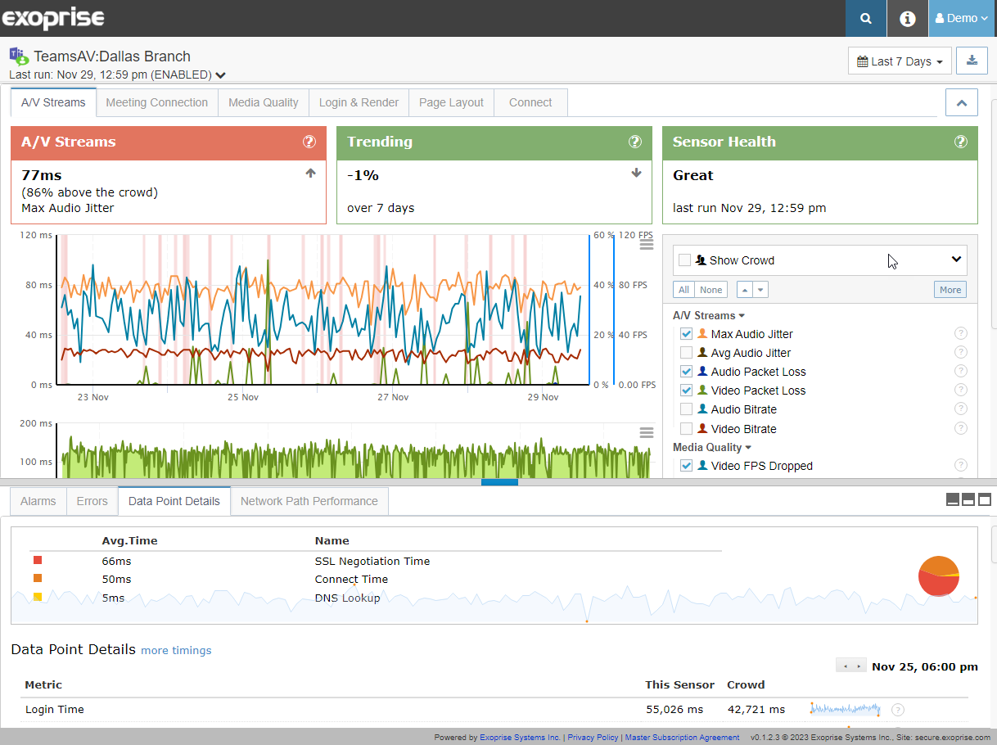Click the blue horizontal panel splitter handle
The image size is (997, 745).
click(499, 482)
